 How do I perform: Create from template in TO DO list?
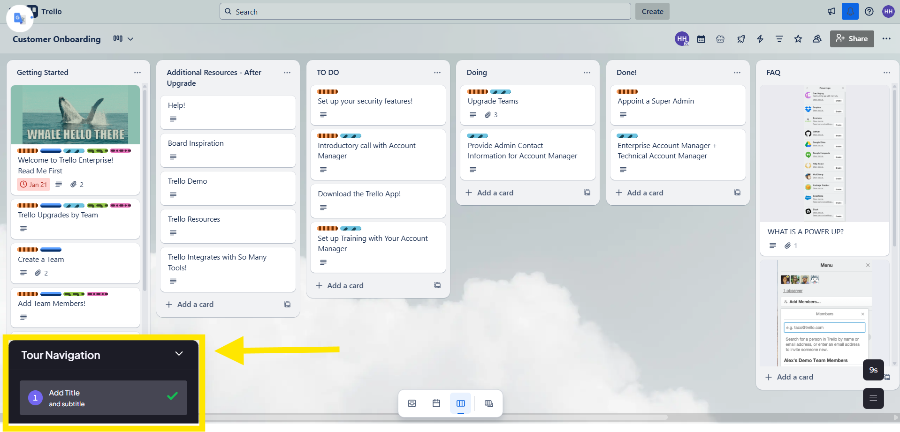(437, 285)
